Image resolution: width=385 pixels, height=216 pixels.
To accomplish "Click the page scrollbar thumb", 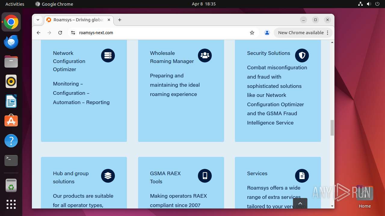I will (332, 127).
